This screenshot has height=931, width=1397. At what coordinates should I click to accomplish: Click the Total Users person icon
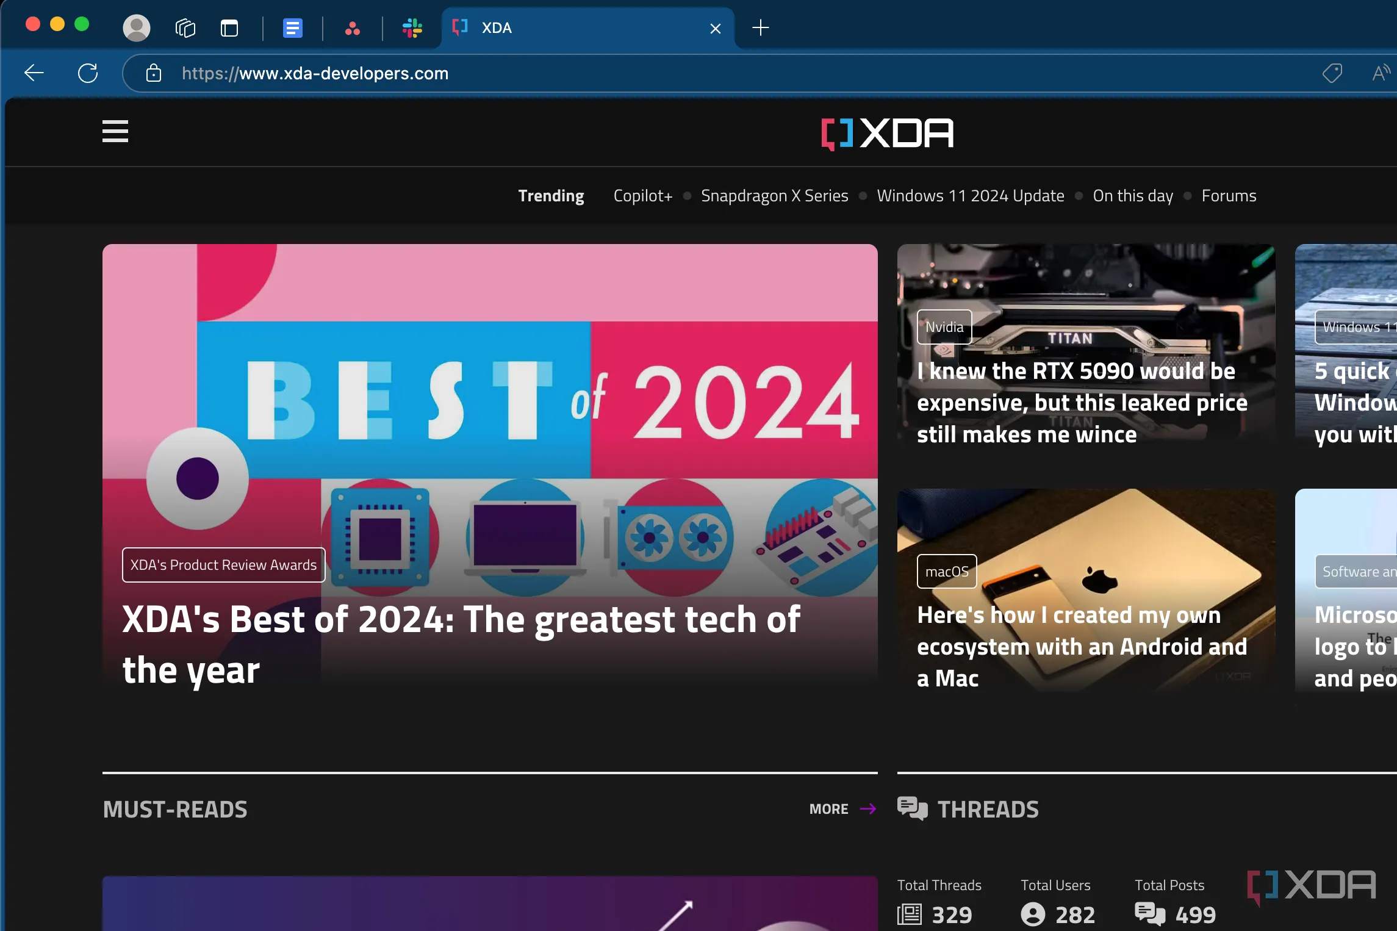click(1033, 915)
